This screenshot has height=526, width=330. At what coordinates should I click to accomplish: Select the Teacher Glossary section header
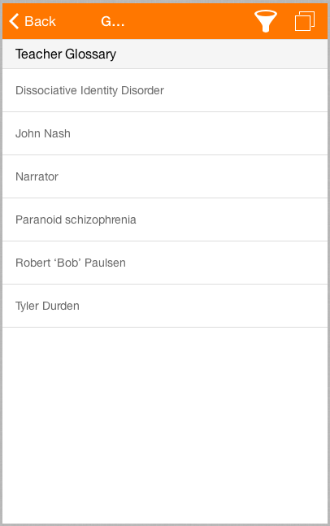(165, 54)
